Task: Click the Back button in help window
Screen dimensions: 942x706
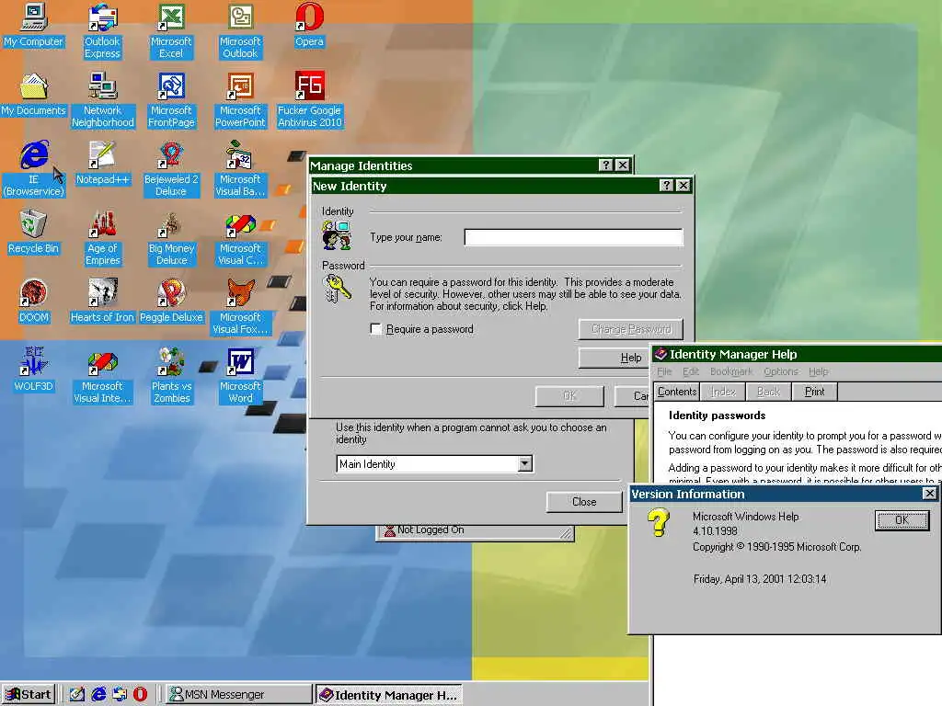Action: (768, 392)
